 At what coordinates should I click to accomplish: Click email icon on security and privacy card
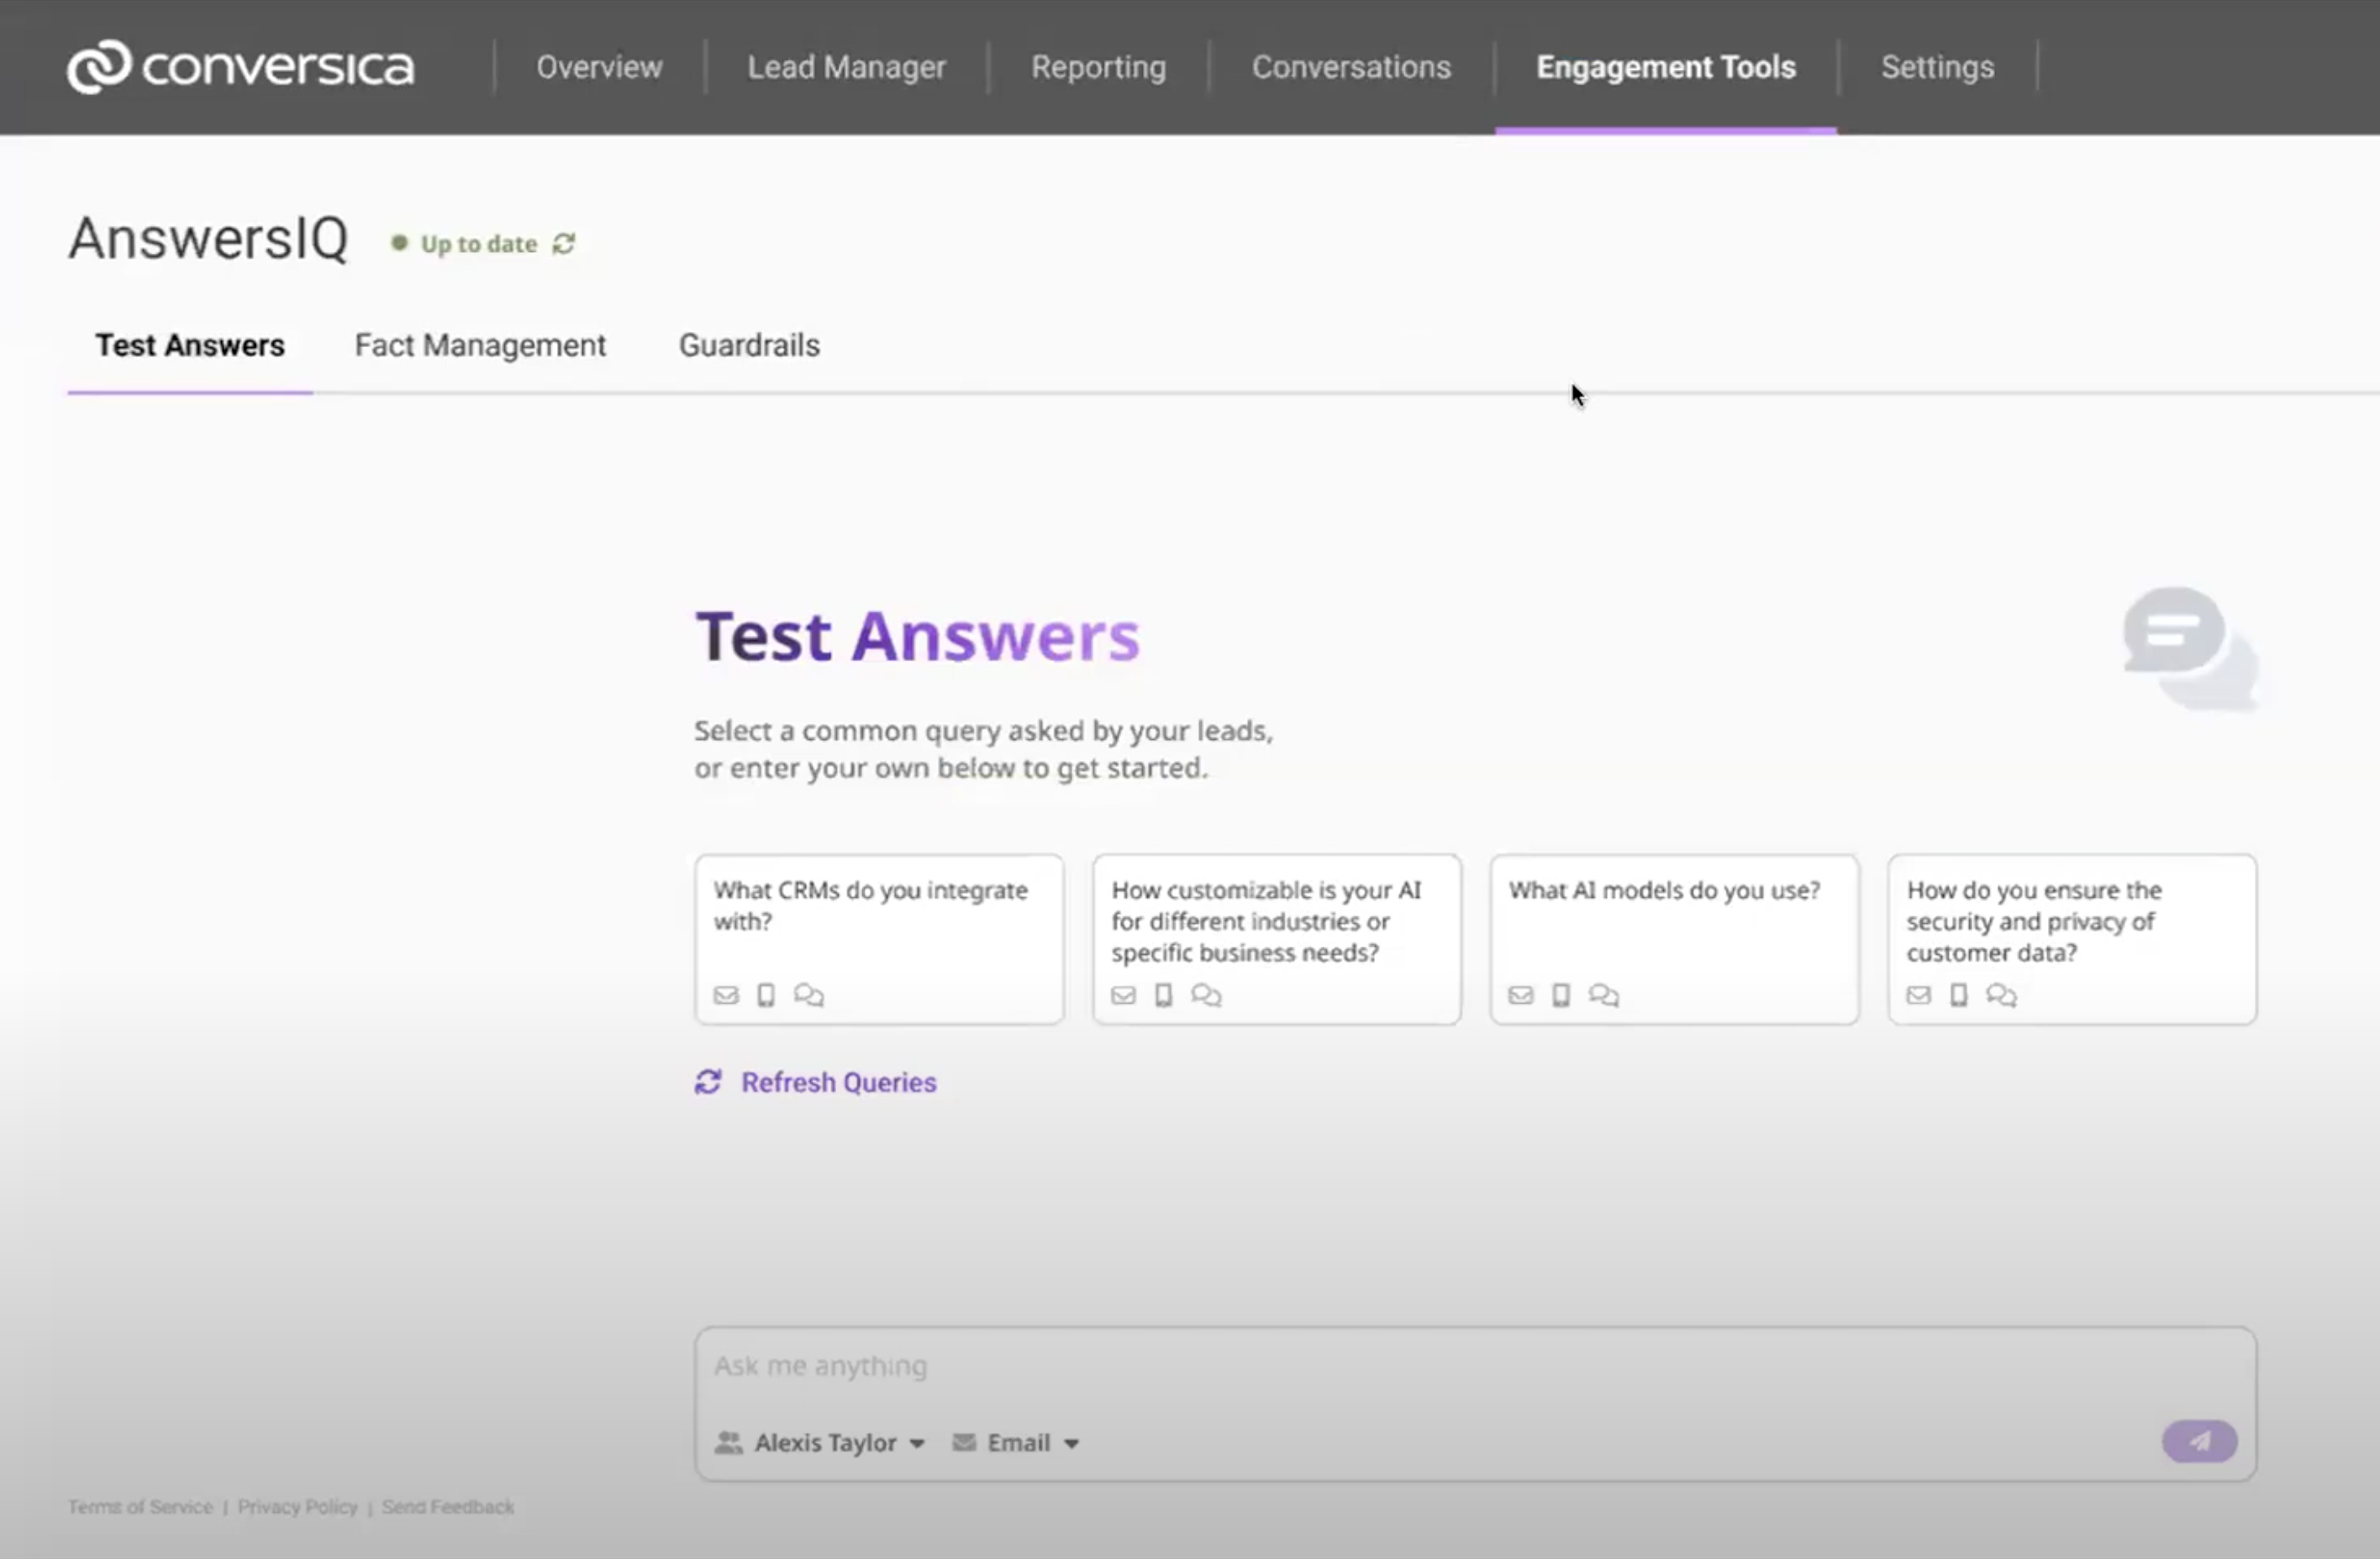pos(1919,995)
